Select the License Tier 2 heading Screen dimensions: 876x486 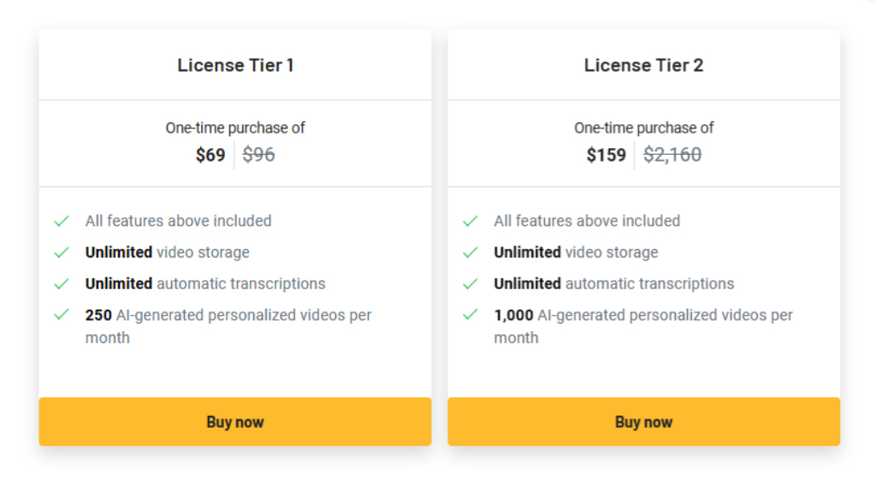[x=643, y=65]
